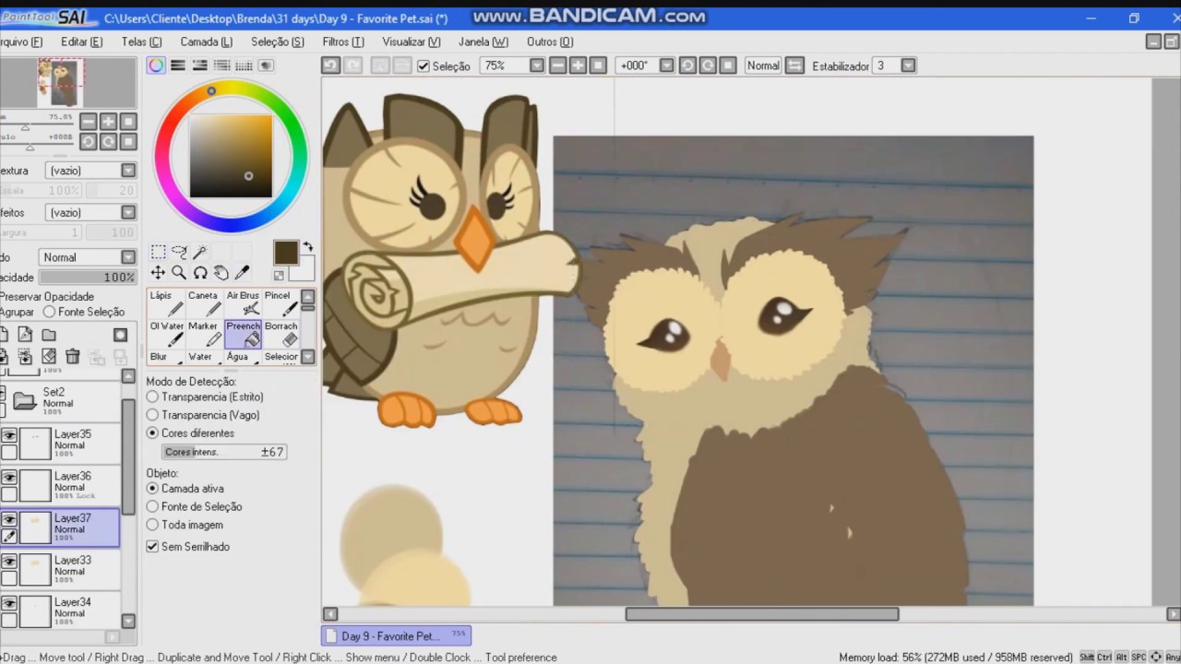1181x664 pixels.
Task: Click the foreground dark brown color swatch
Action: click(x=285, y=253)
